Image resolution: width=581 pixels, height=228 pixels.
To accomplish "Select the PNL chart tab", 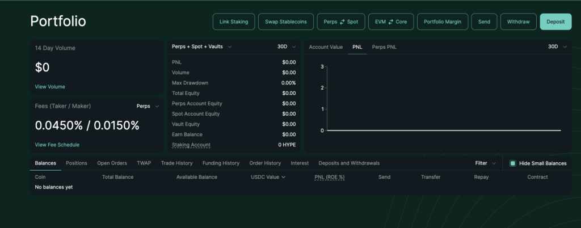I will [357, 47].
